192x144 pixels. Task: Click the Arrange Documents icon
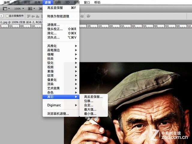tap(30, 8)
